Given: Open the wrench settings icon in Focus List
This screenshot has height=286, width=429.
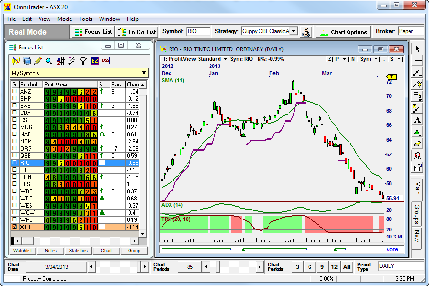Looking at the screenshot, I should [72, 61].
